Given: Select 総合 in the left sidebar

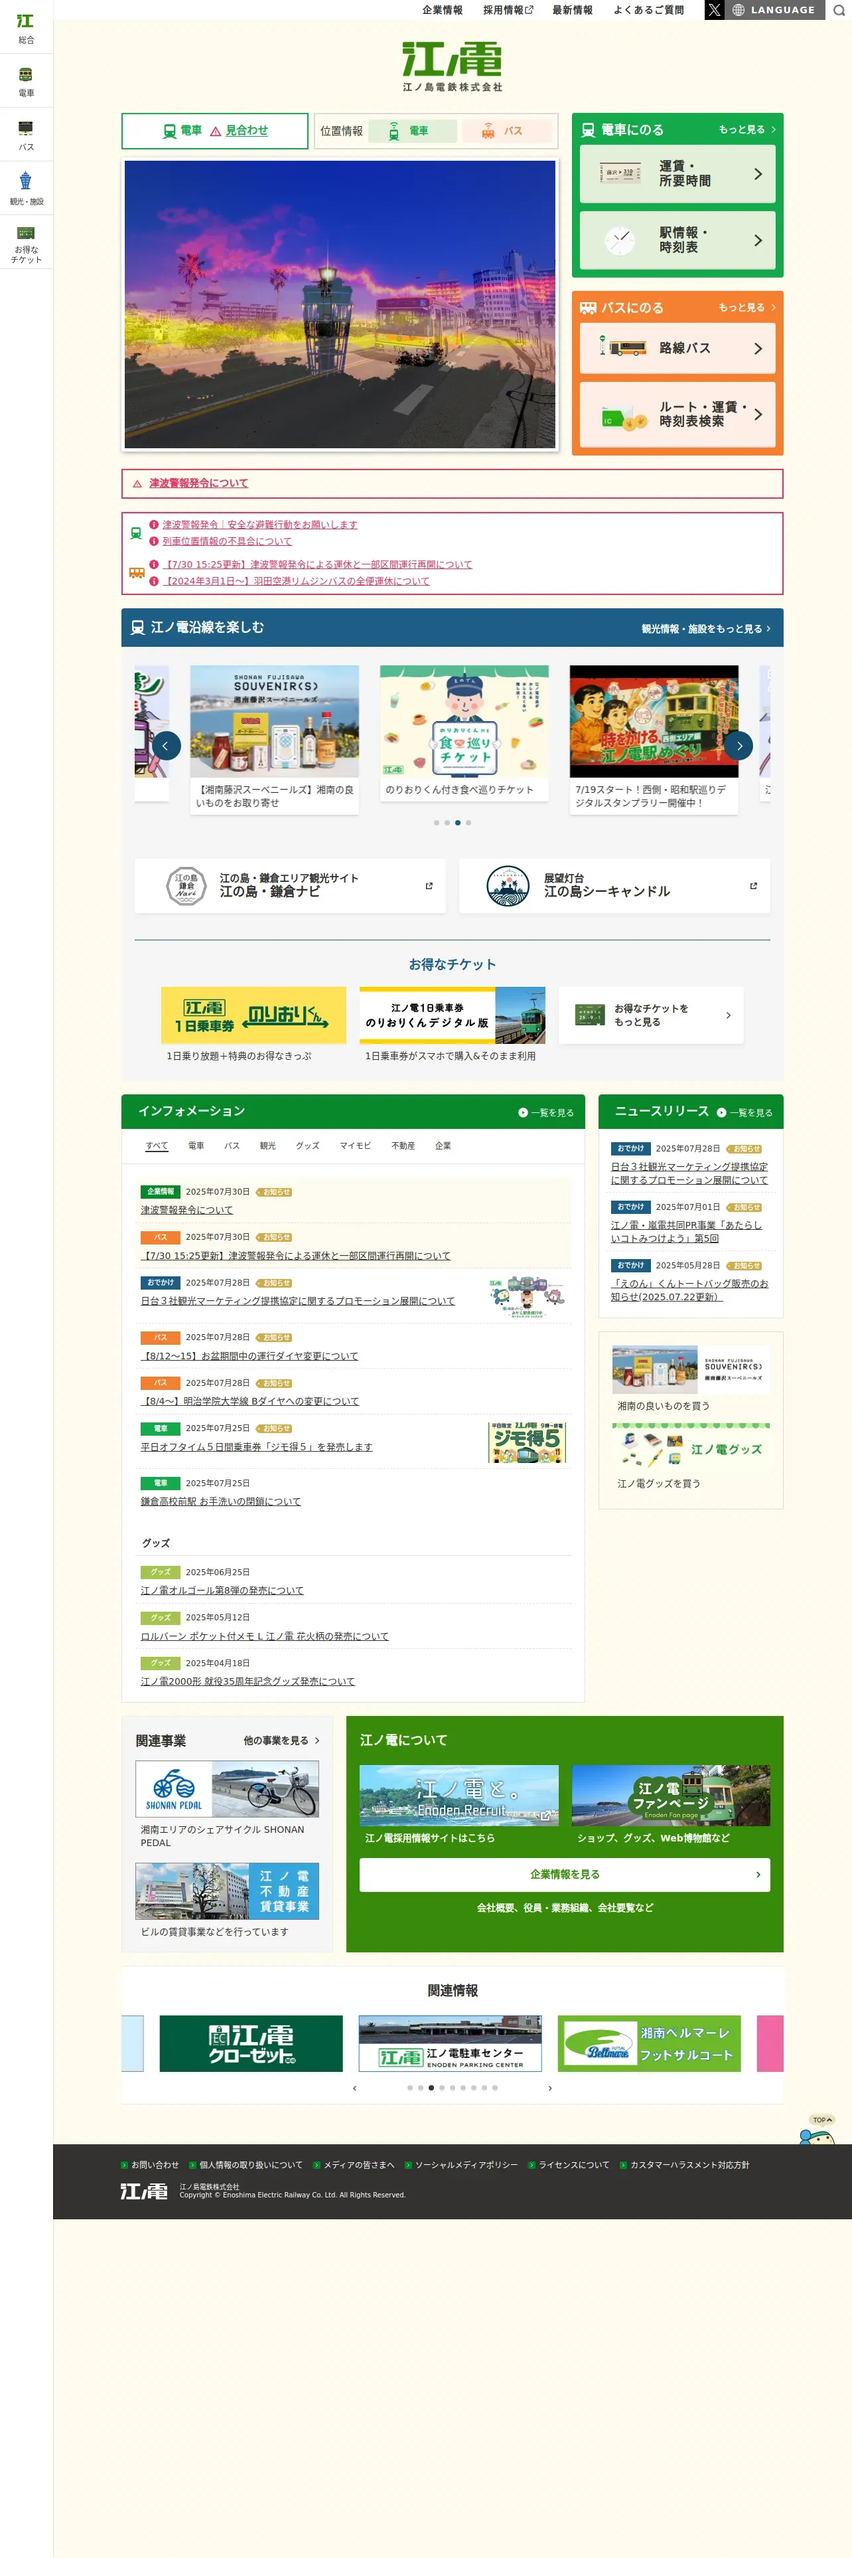Looking at the screenshot, I should tap(26, 28).
